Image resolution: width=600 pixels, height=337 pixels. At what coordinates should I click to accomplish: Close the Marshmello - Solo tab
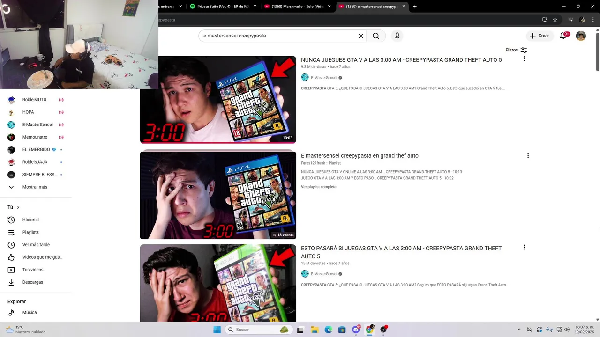pyautogui.click(x=330, y=7)
